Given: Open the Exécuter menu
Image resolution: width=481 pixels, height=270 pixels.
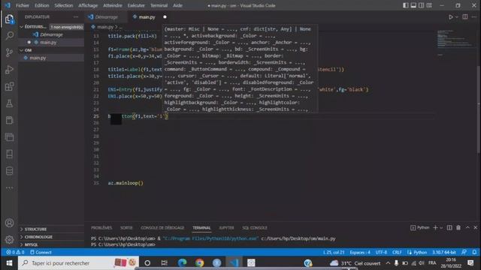Looking at the screenshot, I should tap(136, 5).
